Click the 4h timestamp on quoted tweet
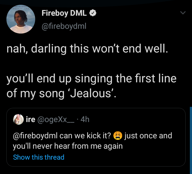The width and height of the screenshot is (192, 174). (85, 120)
